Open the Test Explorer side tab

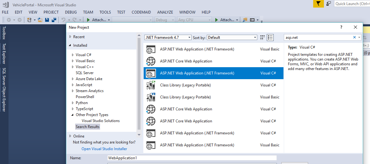[x=4, y=54]
